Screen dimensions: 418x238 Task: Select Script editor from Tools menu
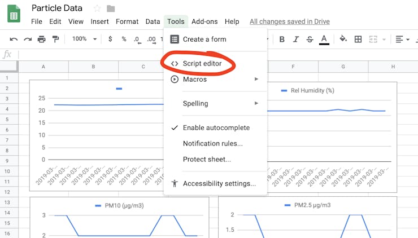pos(202,63)
